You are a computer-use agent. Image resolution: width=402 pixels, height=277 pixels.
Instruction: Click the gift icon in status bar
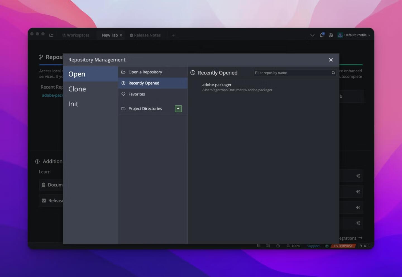click(x=278, y=246)
